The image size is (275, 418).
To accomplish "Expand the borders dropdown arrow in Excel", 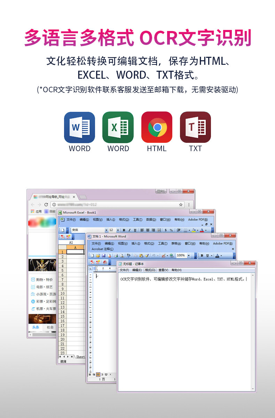I will coord(189,230).
